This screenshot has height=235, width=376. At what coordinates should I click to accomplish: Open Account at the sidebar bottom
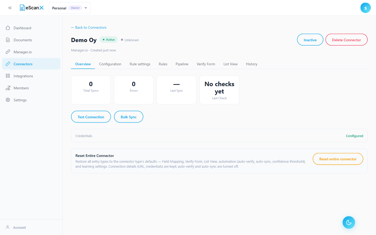31,227
